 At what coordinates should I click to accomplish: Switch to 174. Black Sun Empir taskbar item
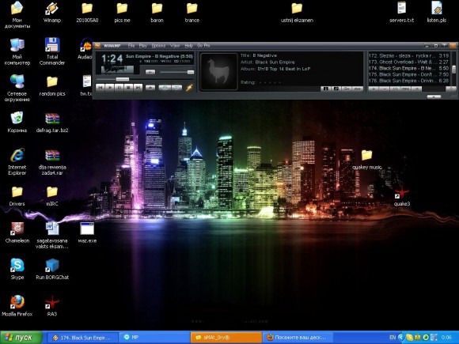tap(82, 338)
